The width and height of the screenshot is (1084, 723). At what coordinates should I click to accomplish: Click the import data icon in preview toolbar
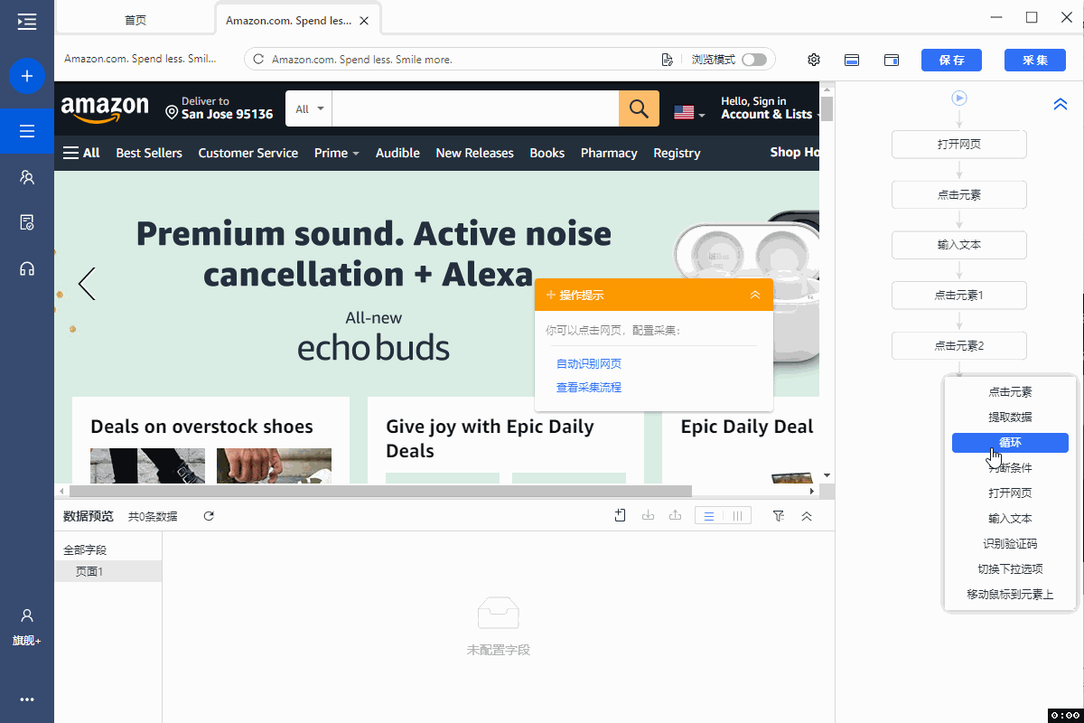point(648,515)
